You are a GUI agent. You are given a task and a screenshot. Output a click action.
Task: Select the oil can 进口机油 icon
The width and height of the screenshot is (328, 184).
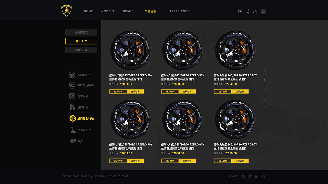tap(73, 107)
